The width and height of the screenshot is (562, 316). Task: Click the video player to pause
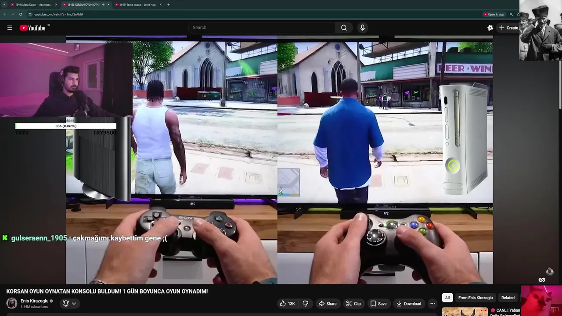coord(279,160)
